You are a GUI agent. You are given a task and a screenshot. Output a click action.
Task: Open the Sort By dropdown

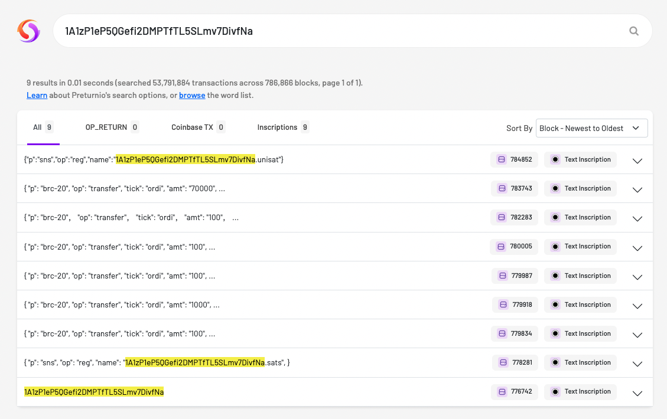click(591, 128)
